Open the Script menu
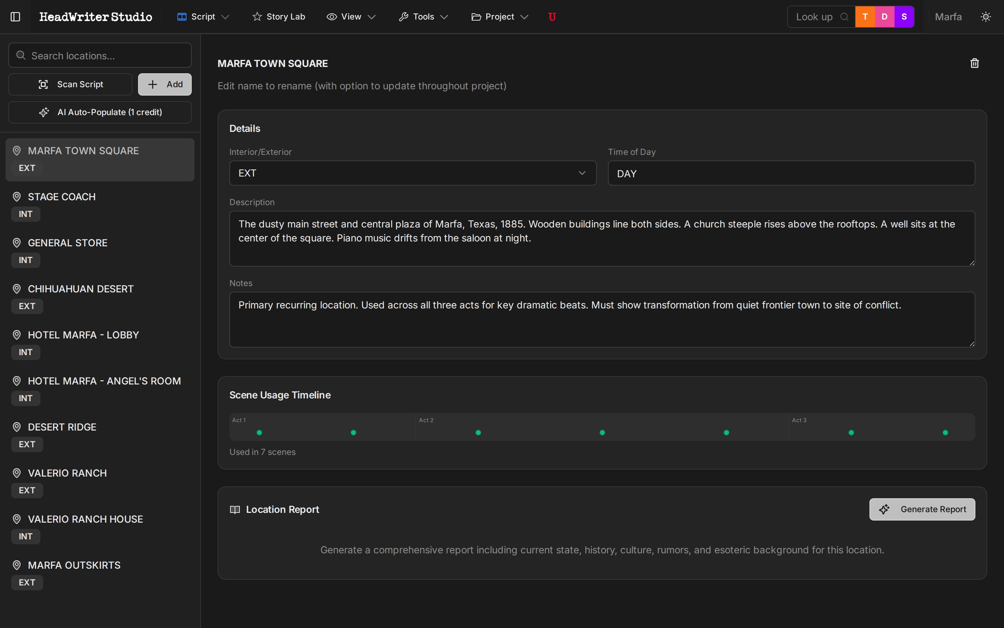The height and width of the screenshot is (628, 1004). (x=203, y=17)
